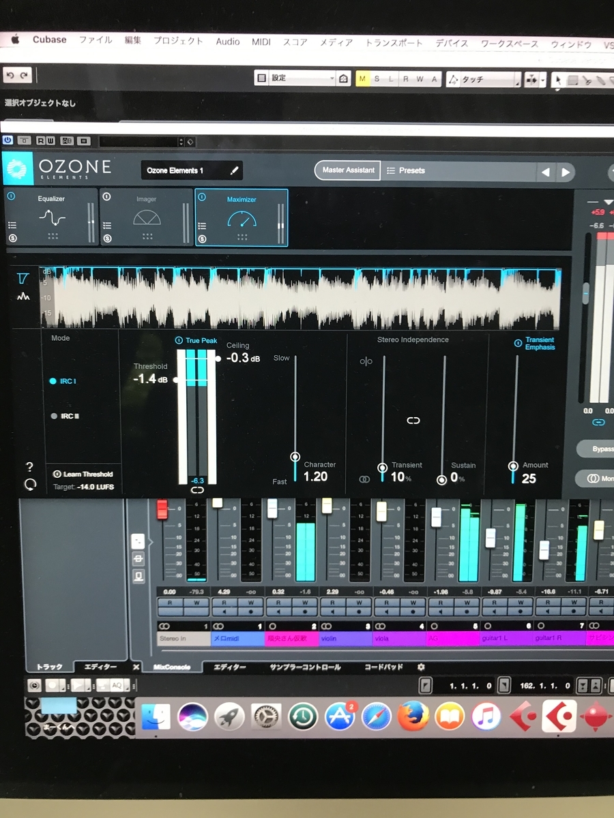Screen dimensions: 614x818
Task: Click the red Stereo In channel fader
Action: pyautogui.click(x=162, y=510)
